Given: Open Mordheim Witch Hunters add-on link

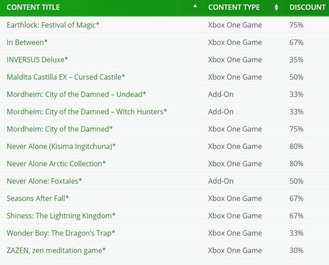Looking at the screenshot, I should tap(87, 112).
